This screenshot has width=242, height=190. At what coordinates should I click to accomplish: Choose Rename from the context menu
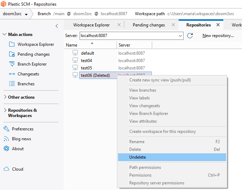click(x=172, y=142)
